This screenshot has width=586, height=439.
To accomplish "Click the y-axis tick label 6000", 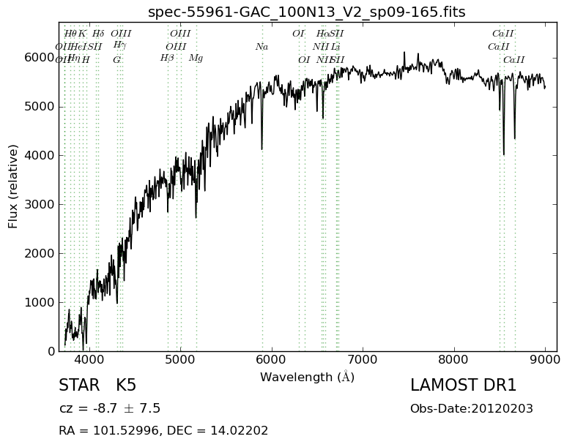I will (x=40, y=58).
